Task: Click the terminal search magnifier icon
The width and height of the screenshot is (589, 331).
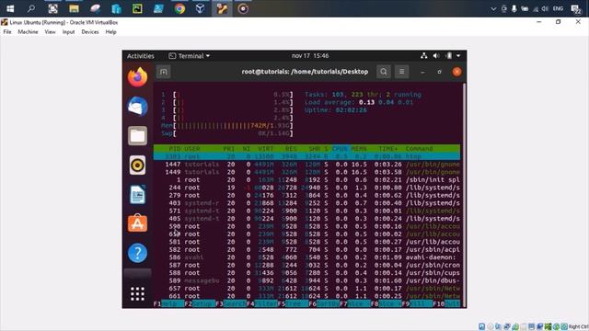Action: coord(384,72)
